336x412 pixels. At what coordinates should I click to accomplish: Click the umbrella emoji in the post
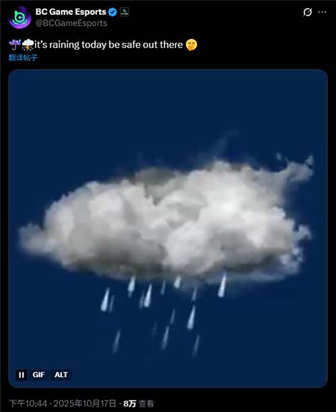pos(15,45)
